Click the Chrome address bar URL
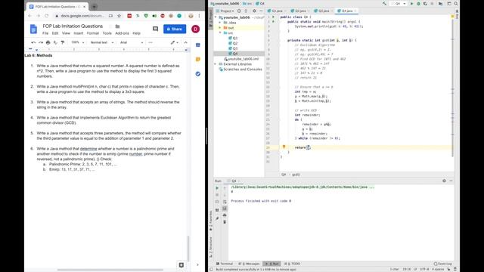 point(82,16)
